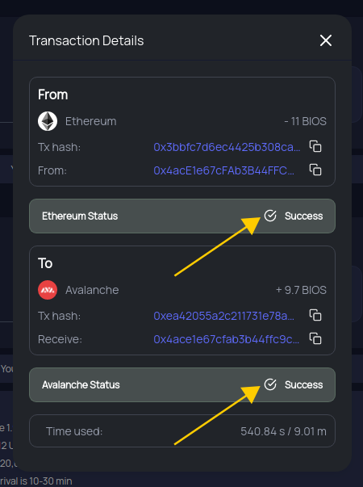Open the Receive address link 0x4ace1e67…
This screenshot has width=363, height=487.
pos(227,339)
